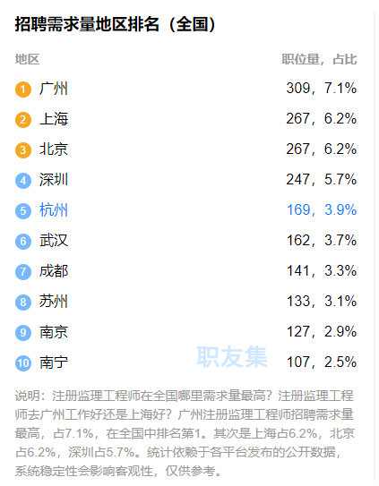379x486 pixels.
Task: Select the 上海 region name
Action: pyautogui.click(x=54, y=119)
